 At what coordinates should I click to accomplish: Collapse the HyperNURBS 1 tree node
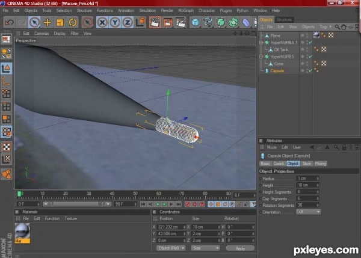261,43
